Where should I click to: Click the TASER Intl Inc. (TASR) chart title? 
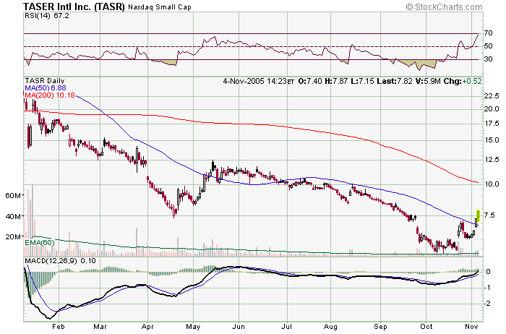click(74, 7)
